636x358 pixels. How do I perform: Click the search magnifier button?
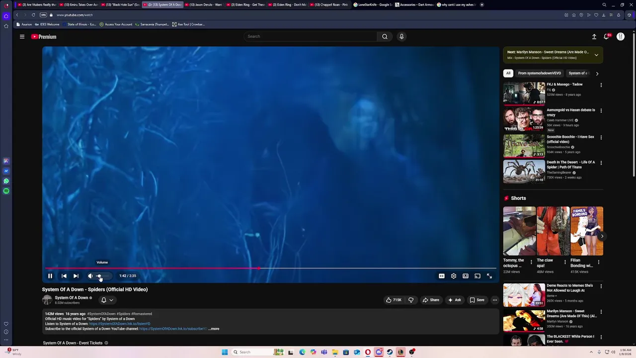[385, 36]
